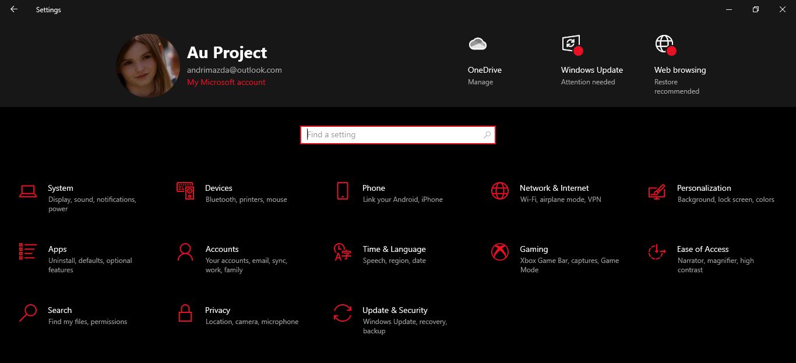
Task: Click the Au Project account name
Action: click(x=227, y=53)
